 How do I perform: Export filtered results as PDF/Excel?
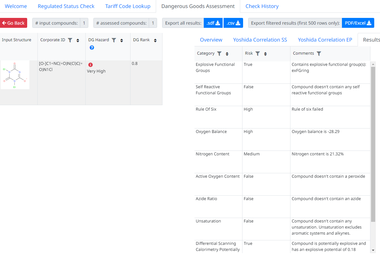(x=358, y=23)
